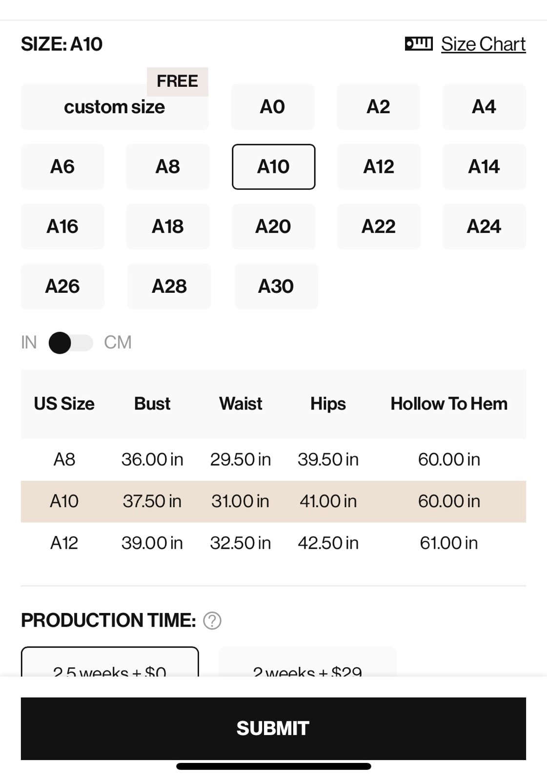Select size A12 button
The image size is (547, 781).
coord(379,167)
